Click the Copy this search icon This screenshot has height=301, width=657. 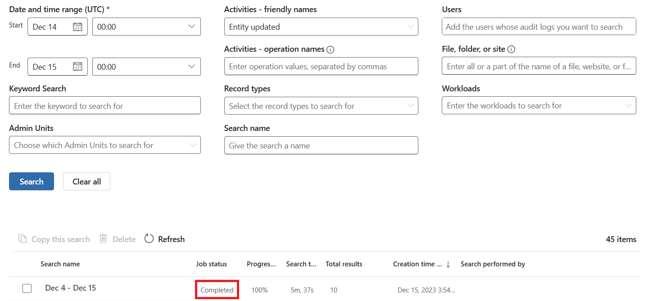[23, 239]
